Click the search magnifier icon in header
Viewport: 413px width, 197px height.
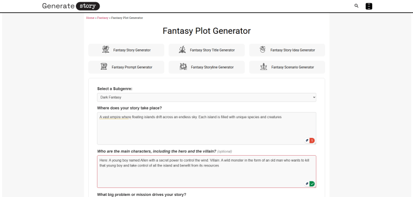click(x=356, y=6)
